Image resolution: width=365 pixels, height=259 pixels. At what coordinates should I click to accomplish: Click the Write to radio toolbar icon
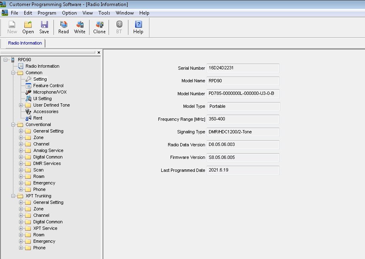(x=80, y=27)
